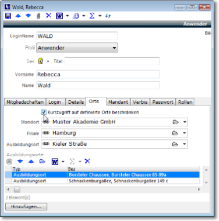Image resolution: width=219 pixels, height=221 pixels.
Task: Open the Sex dropdown arrow
Action: coord(48,61)
